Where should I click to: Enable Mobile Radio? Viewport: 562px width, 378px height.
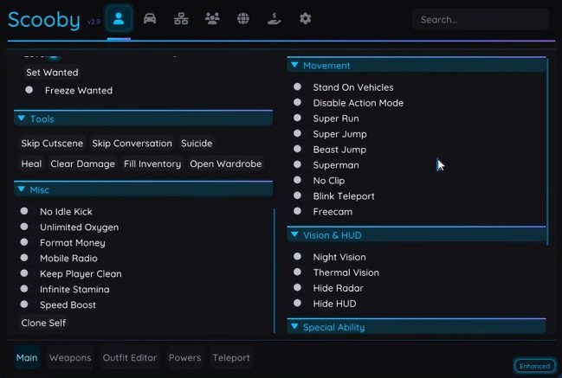click(24, 258)
